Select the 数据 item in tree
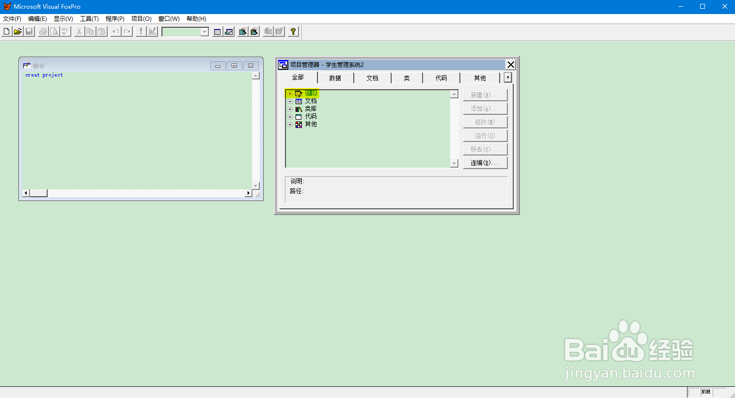This screenshot has width=735, height=398. pyautogui.click(x=311, y=93)
